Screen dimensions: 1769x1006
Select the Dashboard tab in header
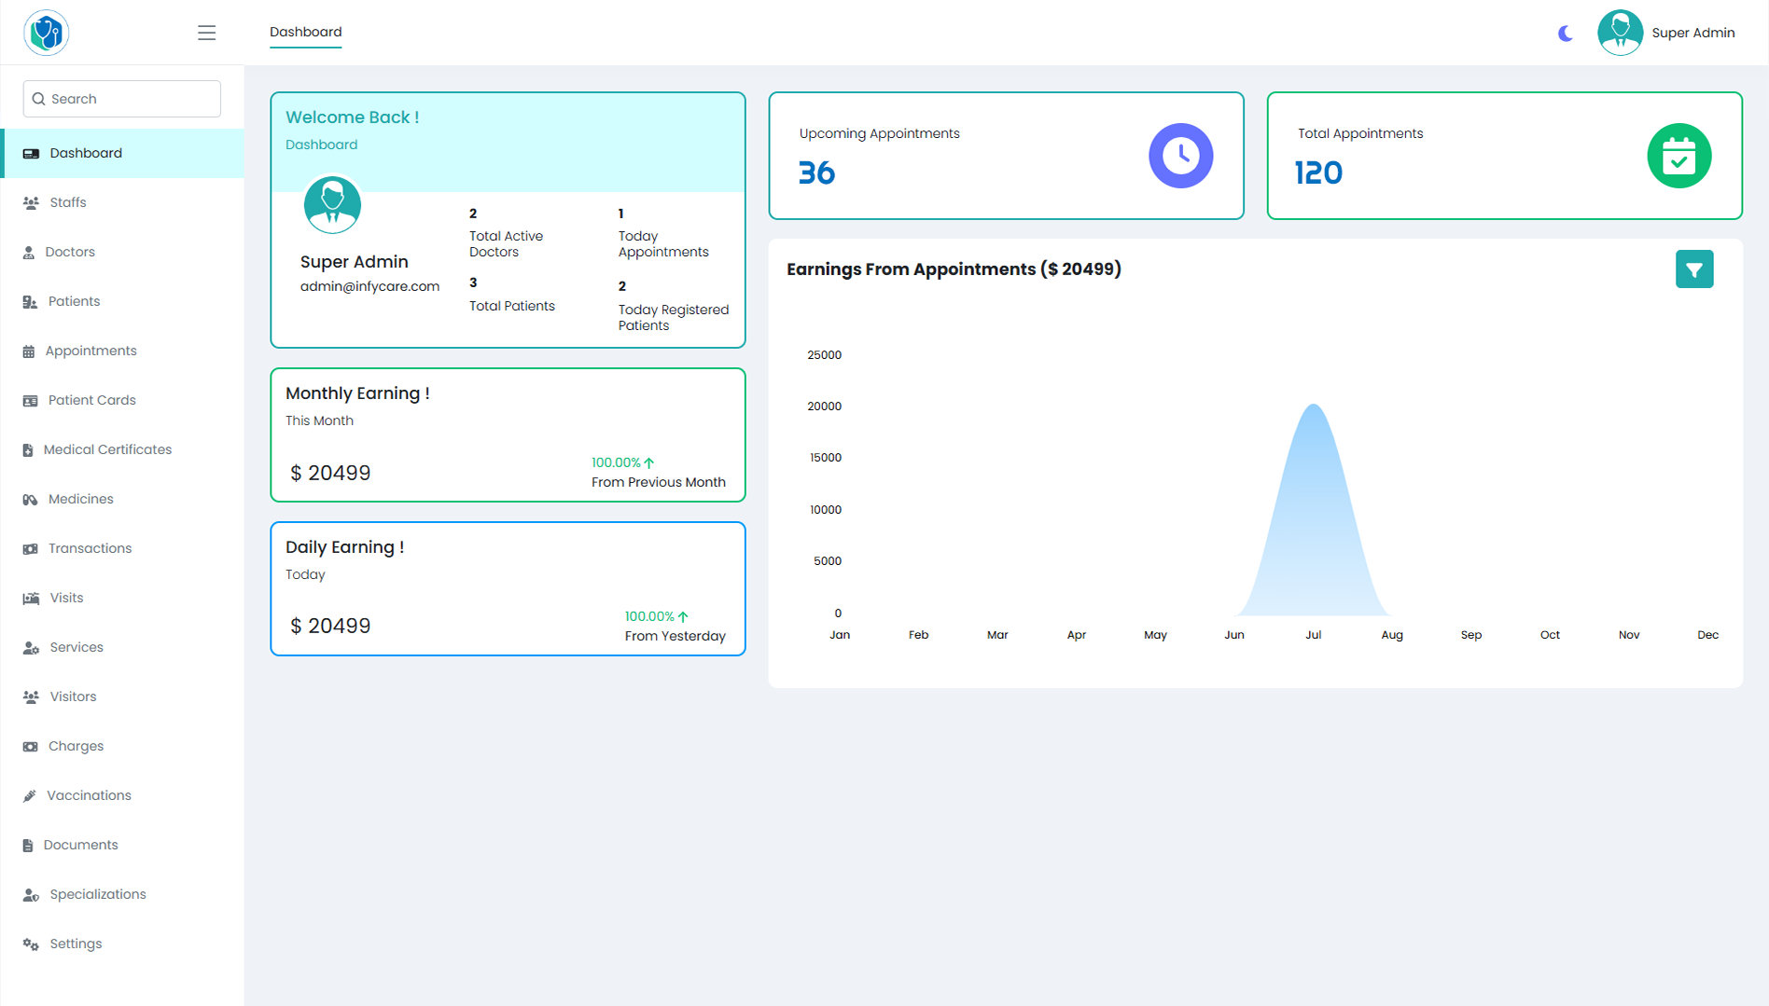point(306,32)
